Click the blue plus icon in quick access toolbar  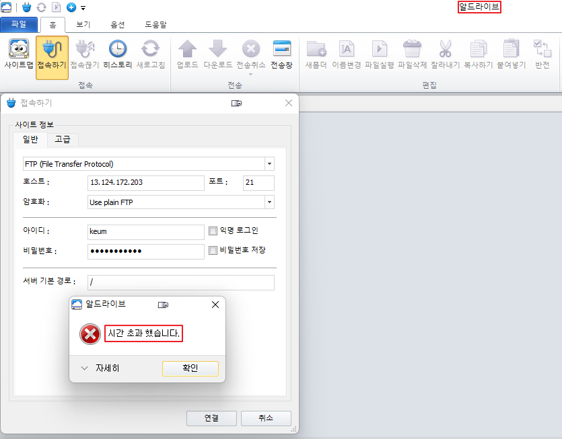[x=71, y=7]
